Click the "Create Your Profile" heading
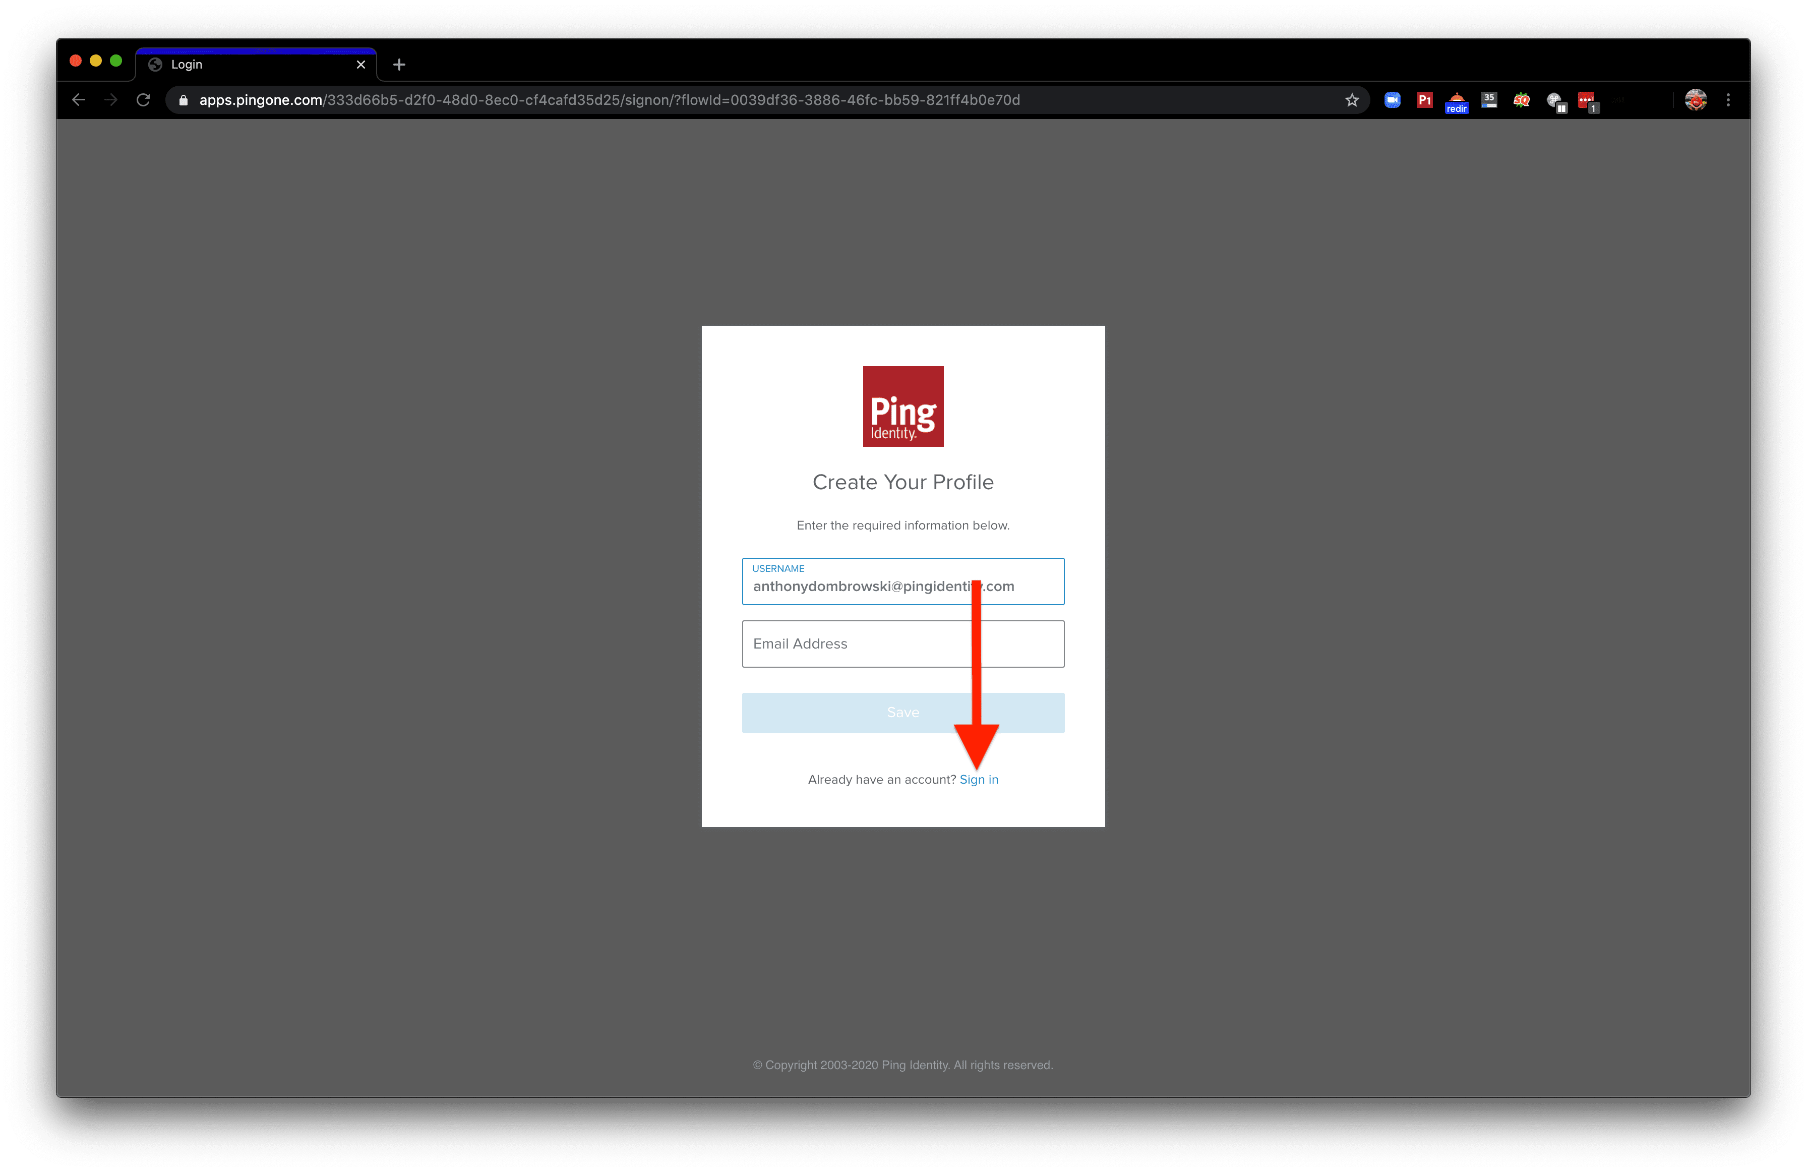Viewport: 1807px width, 1172px height. tap(902, 482)
